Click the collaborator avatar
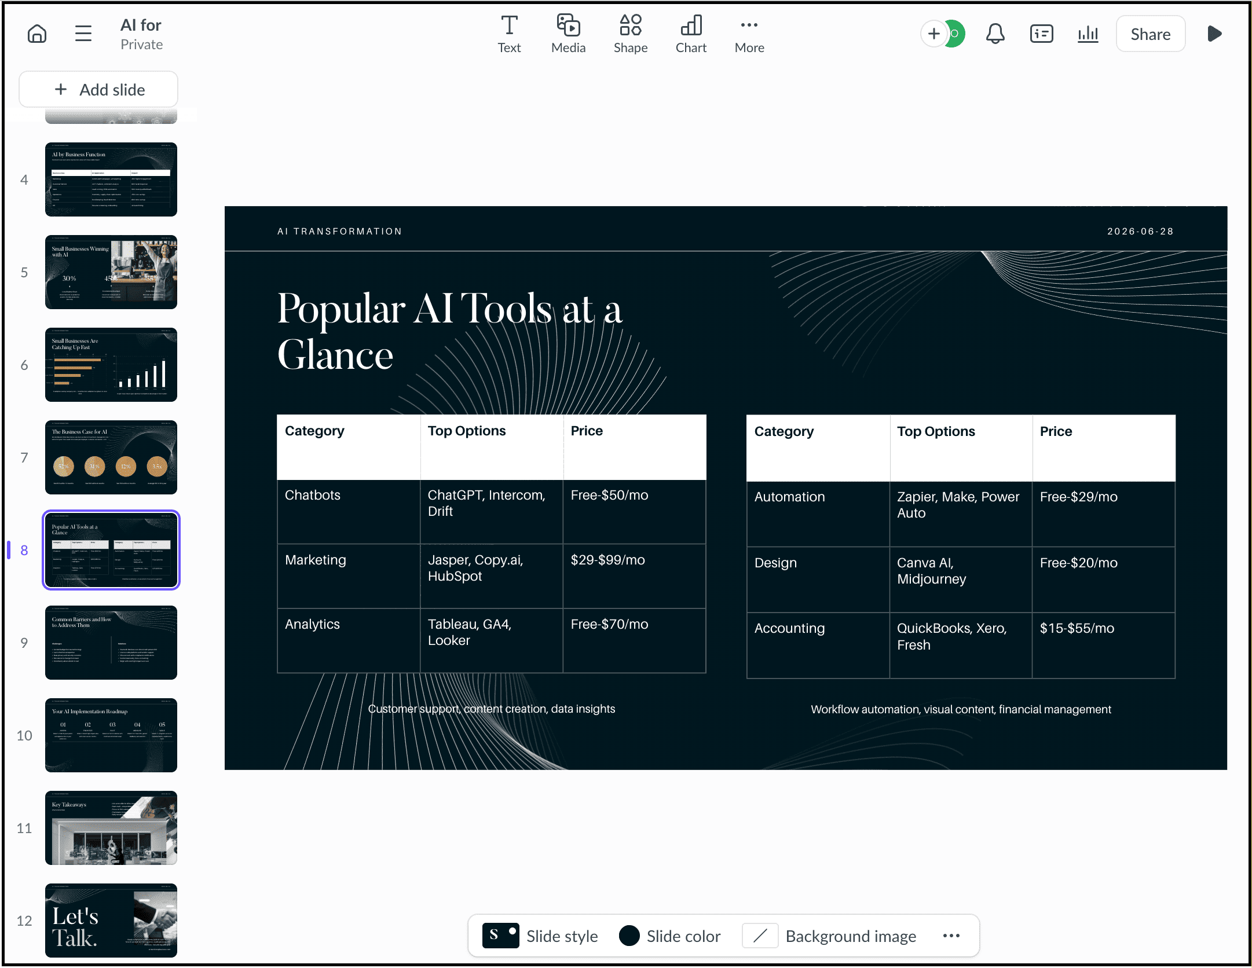Viewport: 1252px width, 968px height. coord(956,34)
